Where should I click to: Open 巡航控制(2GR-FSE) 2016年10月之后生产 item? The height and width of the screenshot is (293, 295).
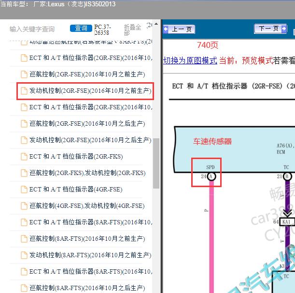(87, 124)
